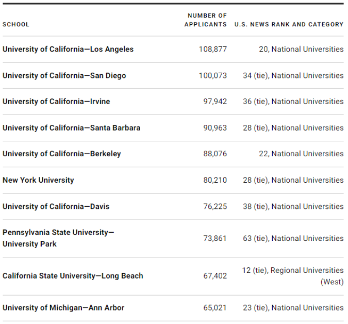The height and width of the screenshot is (324, 348).
Task: Click the 65,021 applicants number
Action: click(x=214, y=308)
